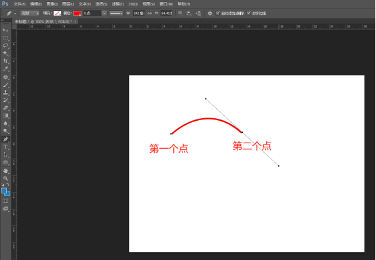Viewport: 376px width, 260px height.
Task: Click the W width input field
Action: click(x=139, y=13)
